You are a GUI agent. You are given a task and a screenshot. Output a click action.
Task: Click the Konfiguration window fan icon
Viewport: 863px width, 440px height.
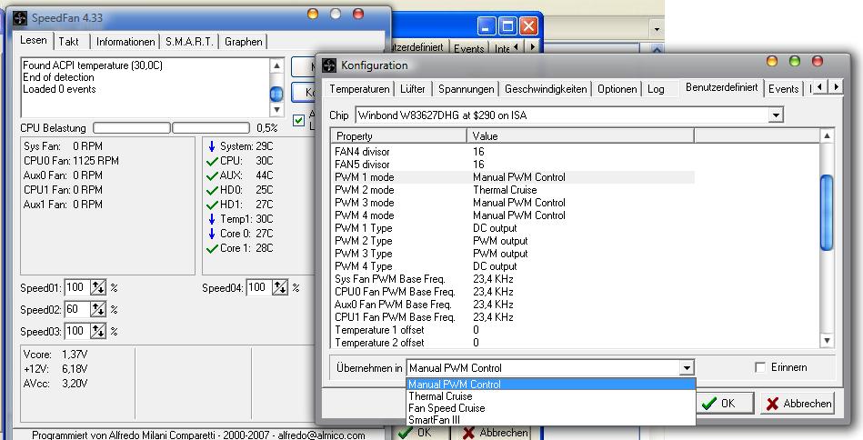pos(329,65)
